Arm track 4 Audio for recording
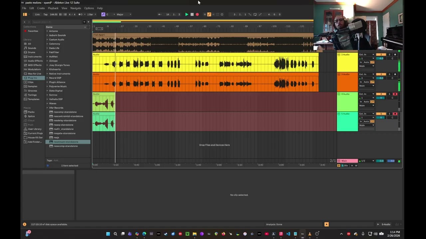426x239 pixels. pyautogui.click(x=395, y=94)
